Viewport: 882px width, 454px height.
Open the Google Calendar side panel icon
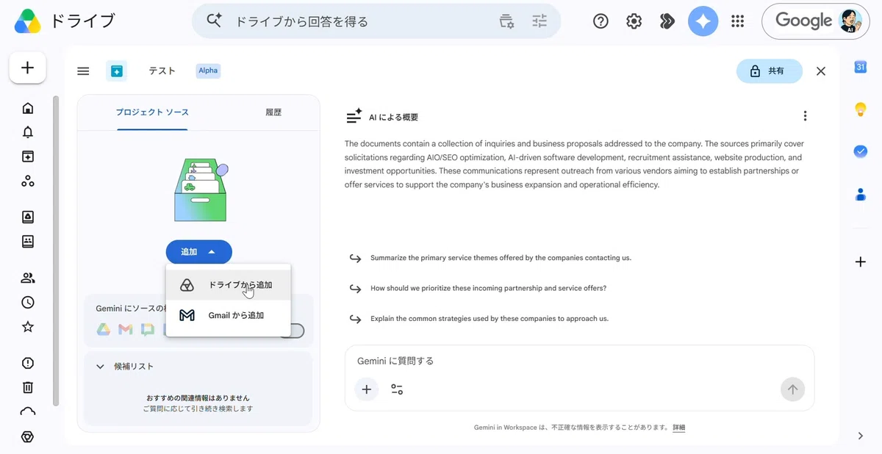861,67
